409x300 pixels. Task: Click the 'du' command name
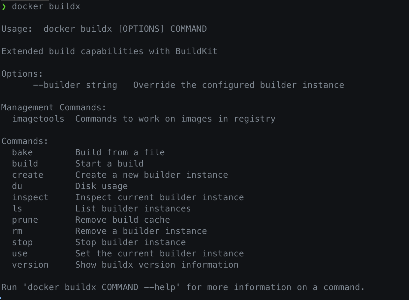pyautogui.click(x=17, y=186)
